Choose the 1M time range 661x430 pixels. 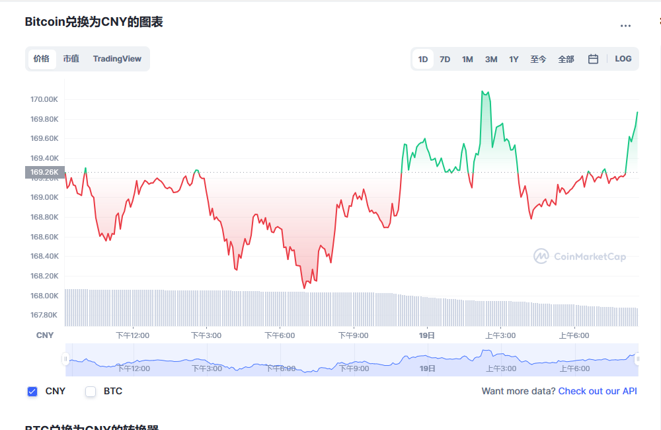pyautogui.click(x=467, y=59)
